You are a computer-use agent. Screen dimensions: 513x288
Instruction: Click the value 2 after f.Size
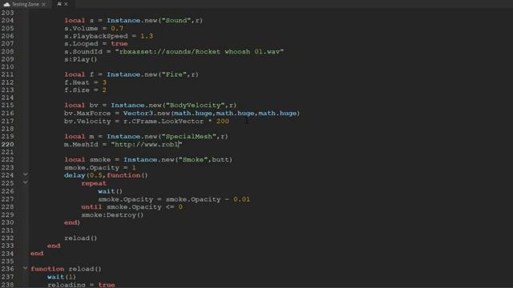point(104,90)
